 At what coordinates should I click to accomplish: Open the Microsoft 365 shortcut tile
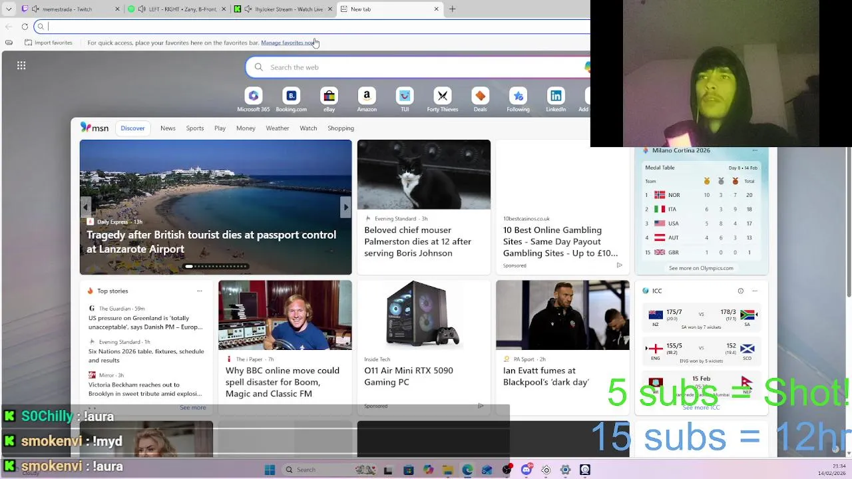(x=253, y=100)
